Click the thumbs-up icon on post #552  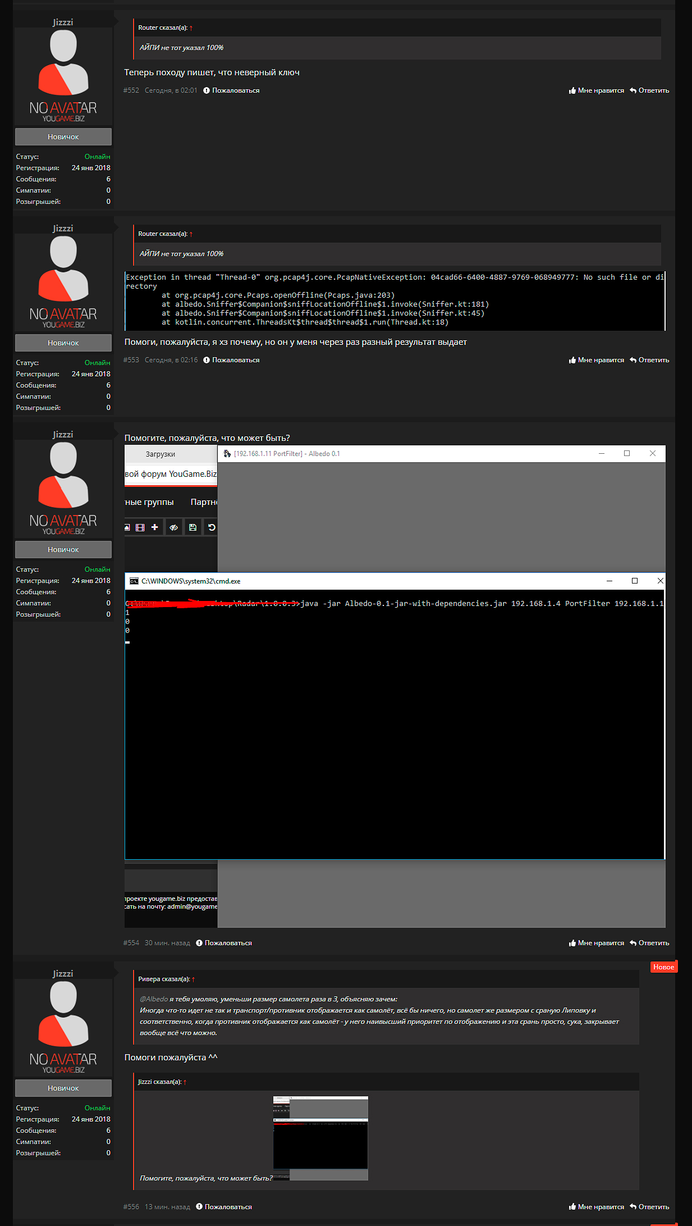tap(572, 90)
